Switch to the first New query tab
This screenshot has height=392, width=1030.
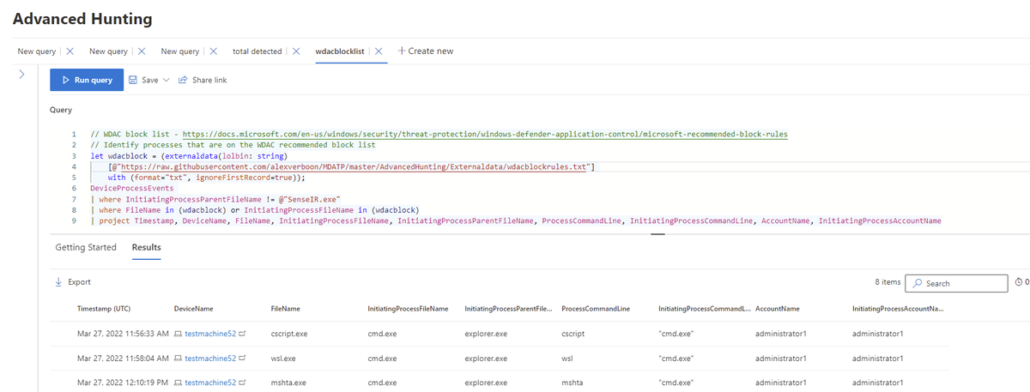coord(37,51)
